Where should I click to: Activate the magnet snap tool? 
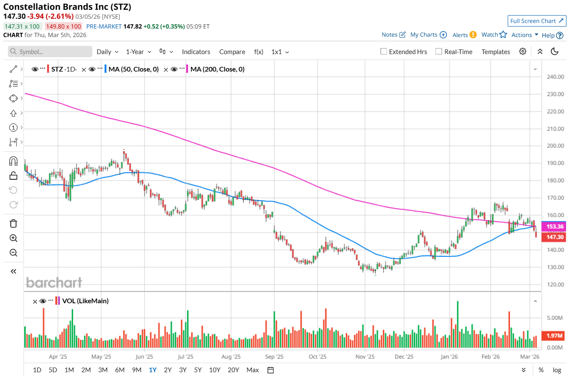tap(13, 161)
